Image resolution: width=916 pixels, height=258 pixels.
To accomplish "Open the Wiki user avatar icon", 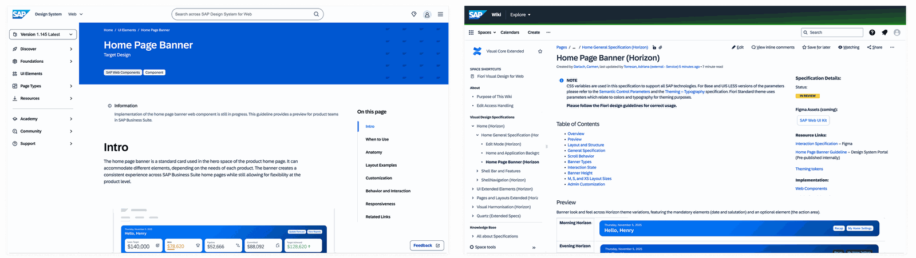I will (x=897, y=33).
